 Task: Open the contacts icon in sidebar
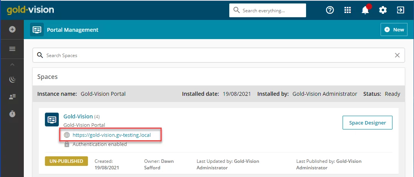(x=12, y=97)
